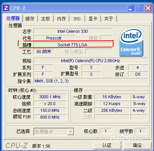This screenshot has width=154, height=151.
Task: Go to the SPD tab
Action: pyautogui.click(x=77, y=19)
